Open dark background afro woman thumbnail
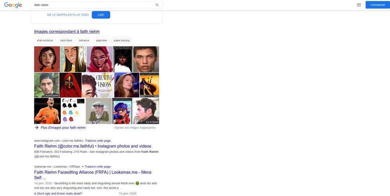This screenshot has height=196, width=390. (x=123, y=59)
